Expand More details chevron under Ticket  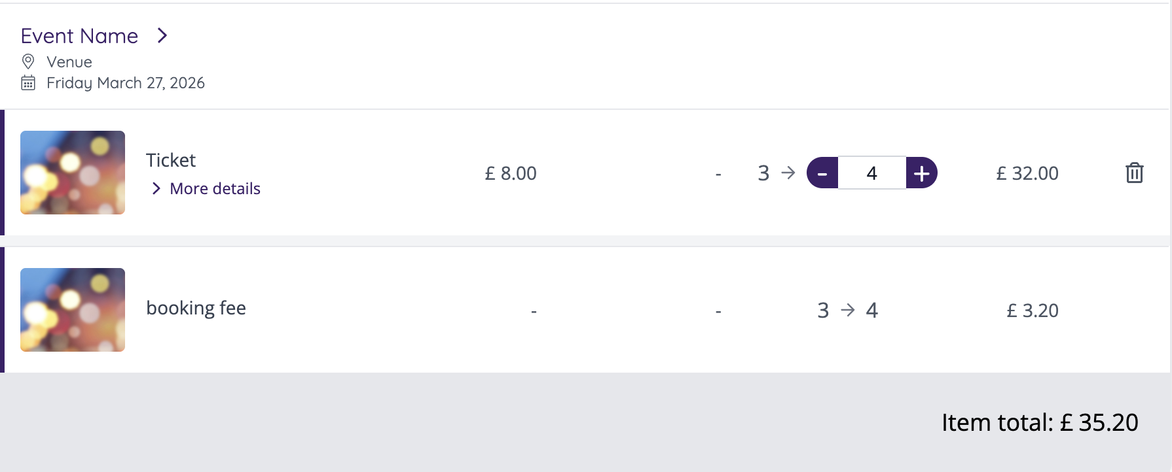156,189
